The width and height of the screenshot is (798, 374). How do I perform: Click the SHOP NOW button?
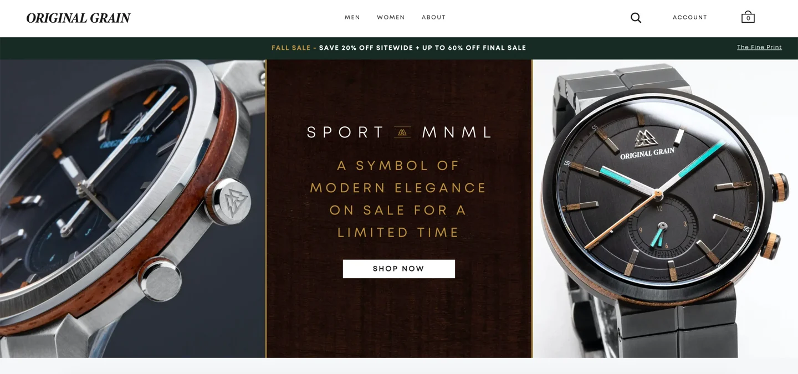click(399, 269)
